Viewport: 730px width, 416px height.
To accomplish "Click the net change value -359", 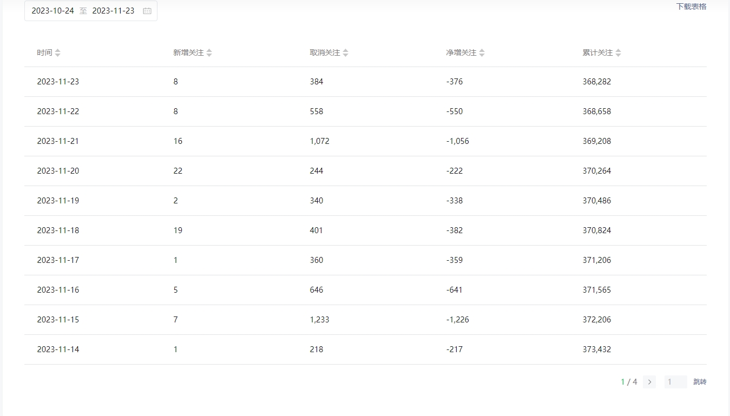I will 455,260.
